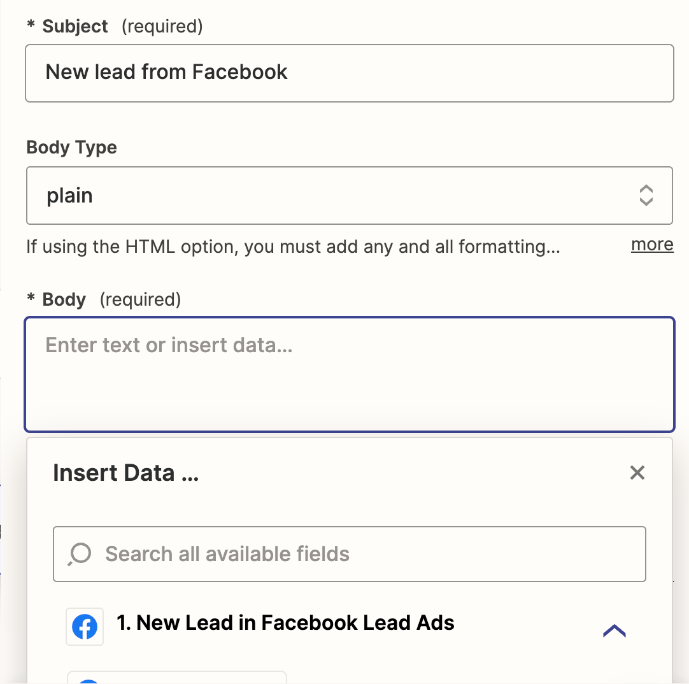Click into the Body text area

pyautogui.click(x=349, y=374)
